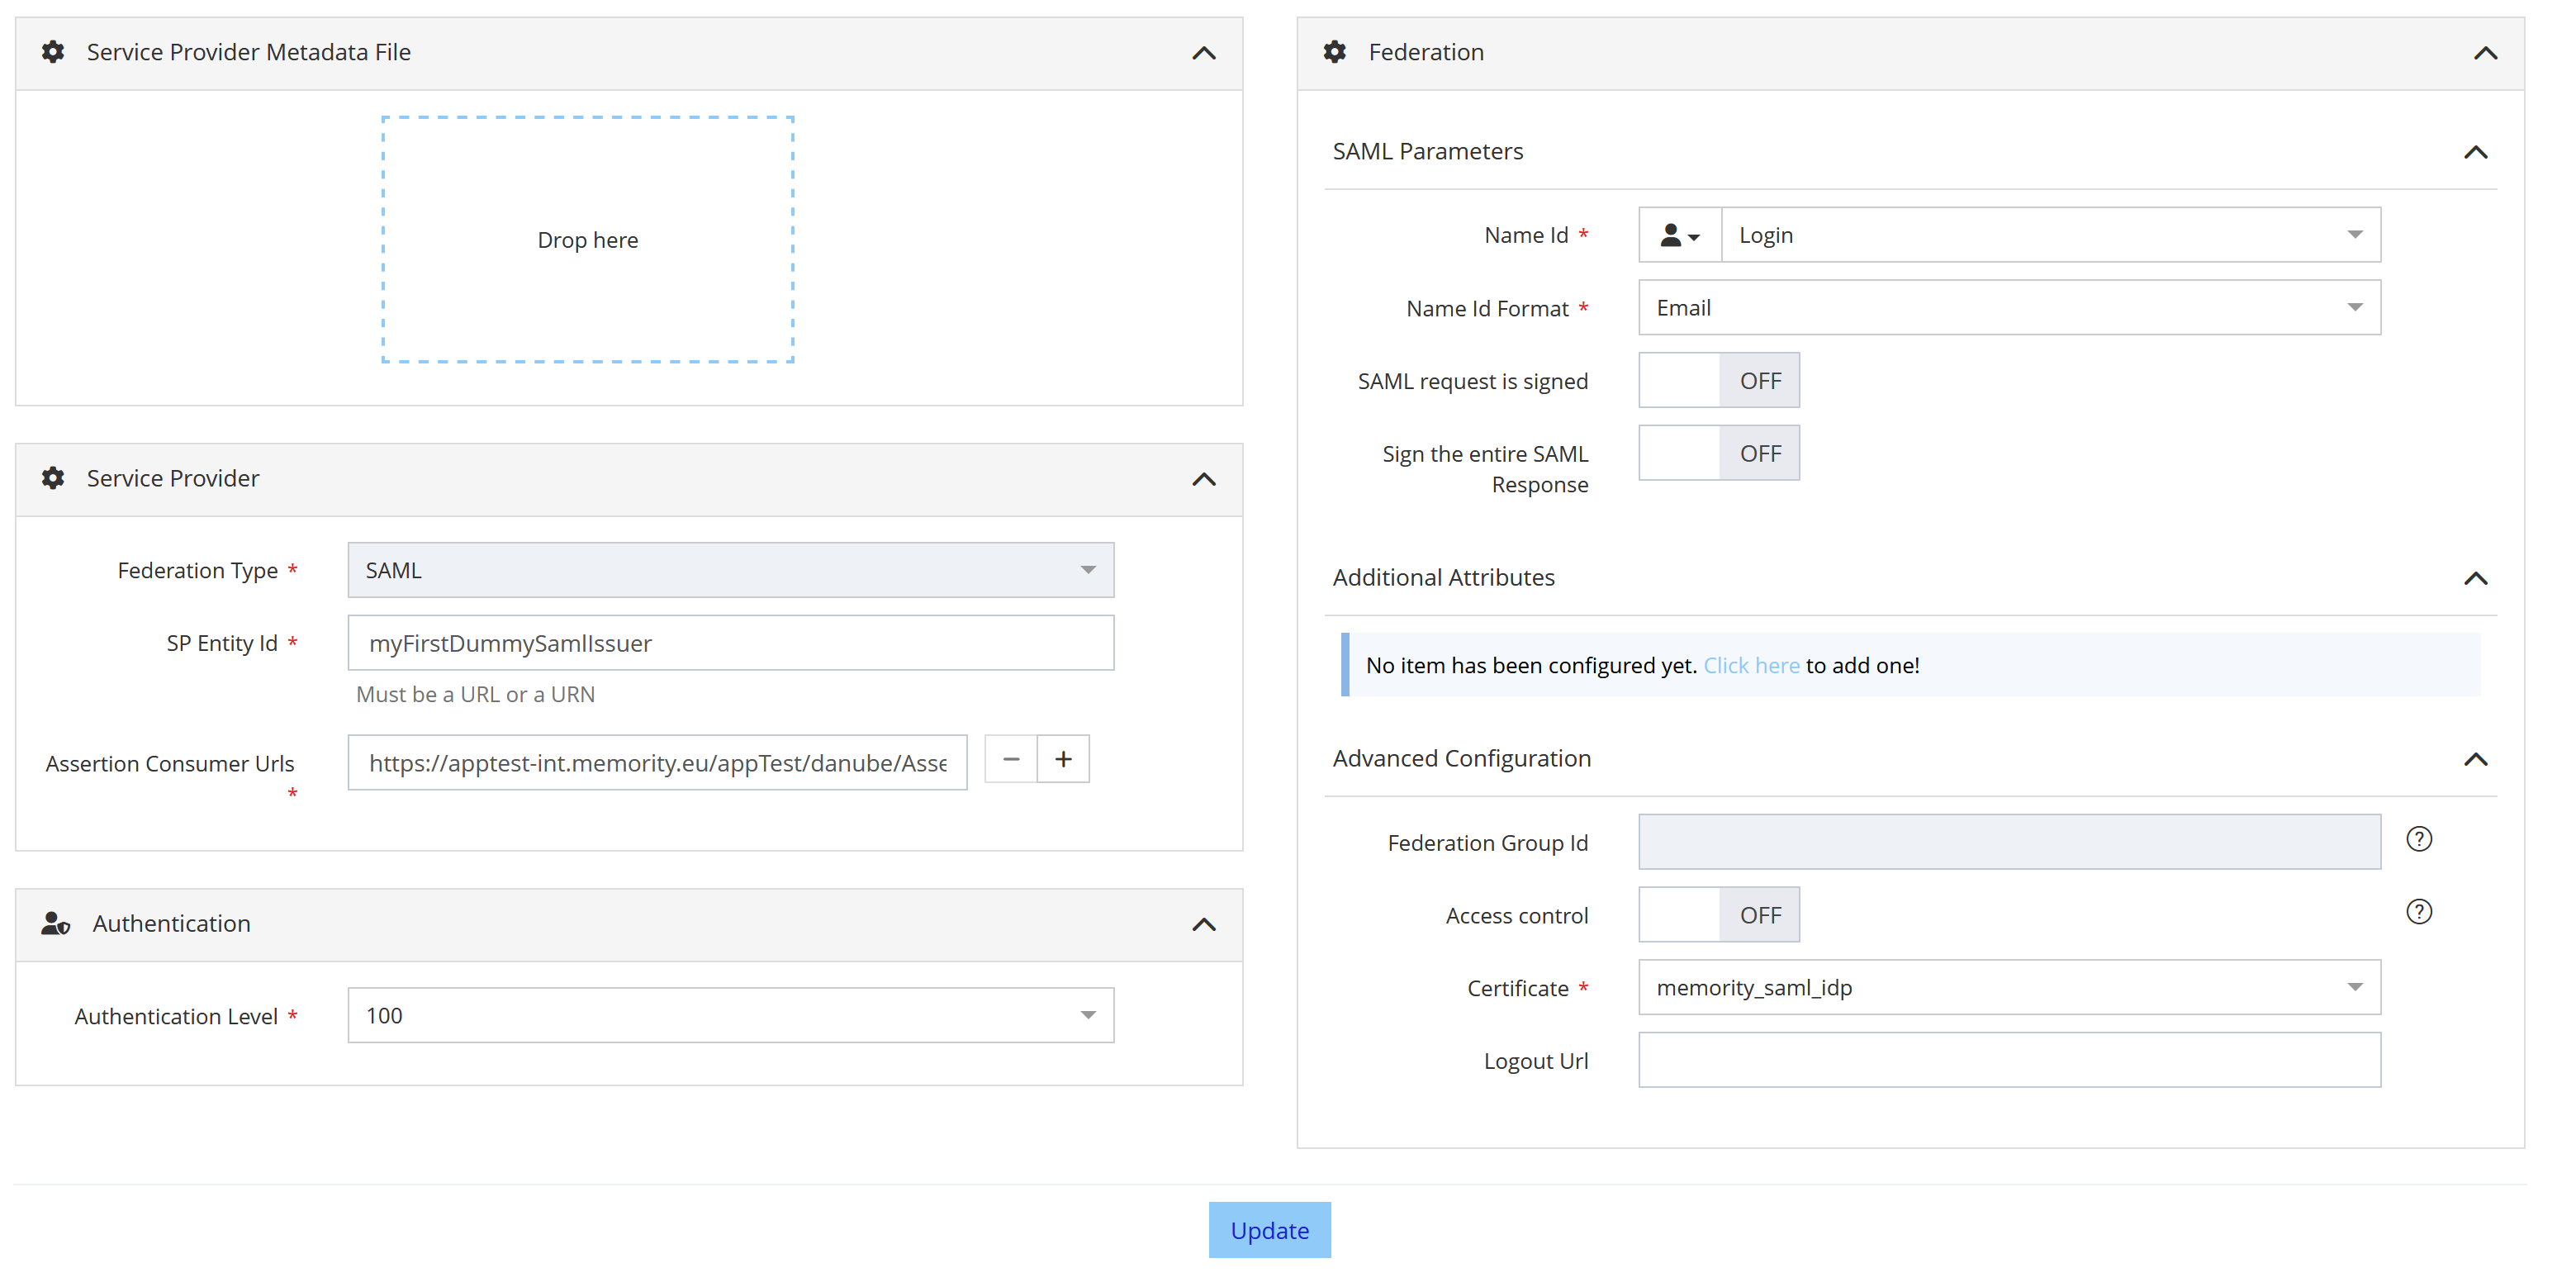Click the 'Click here' link to add attribute
Viewport: 2576px width, 1282px height.
1750,665
